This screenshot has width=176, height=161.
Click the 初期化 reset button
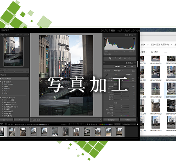tap(128, 120)
